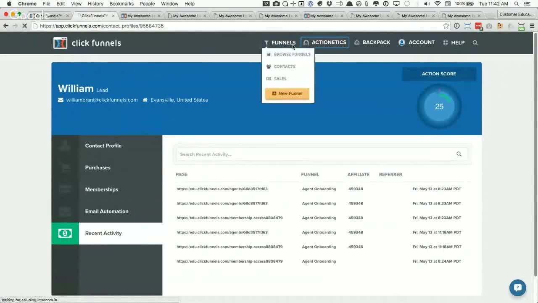The height and width of the screenshot is (303, 538).
Task: Click the envelope icon beside email
Action: pyautogui.click(x=61, y=100)
